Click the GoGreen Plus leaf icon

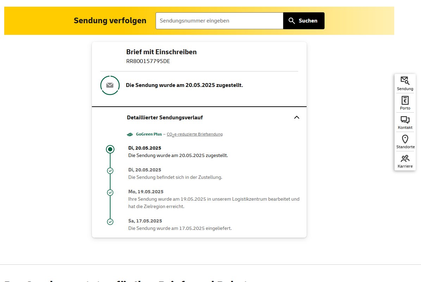pos(130,134)
